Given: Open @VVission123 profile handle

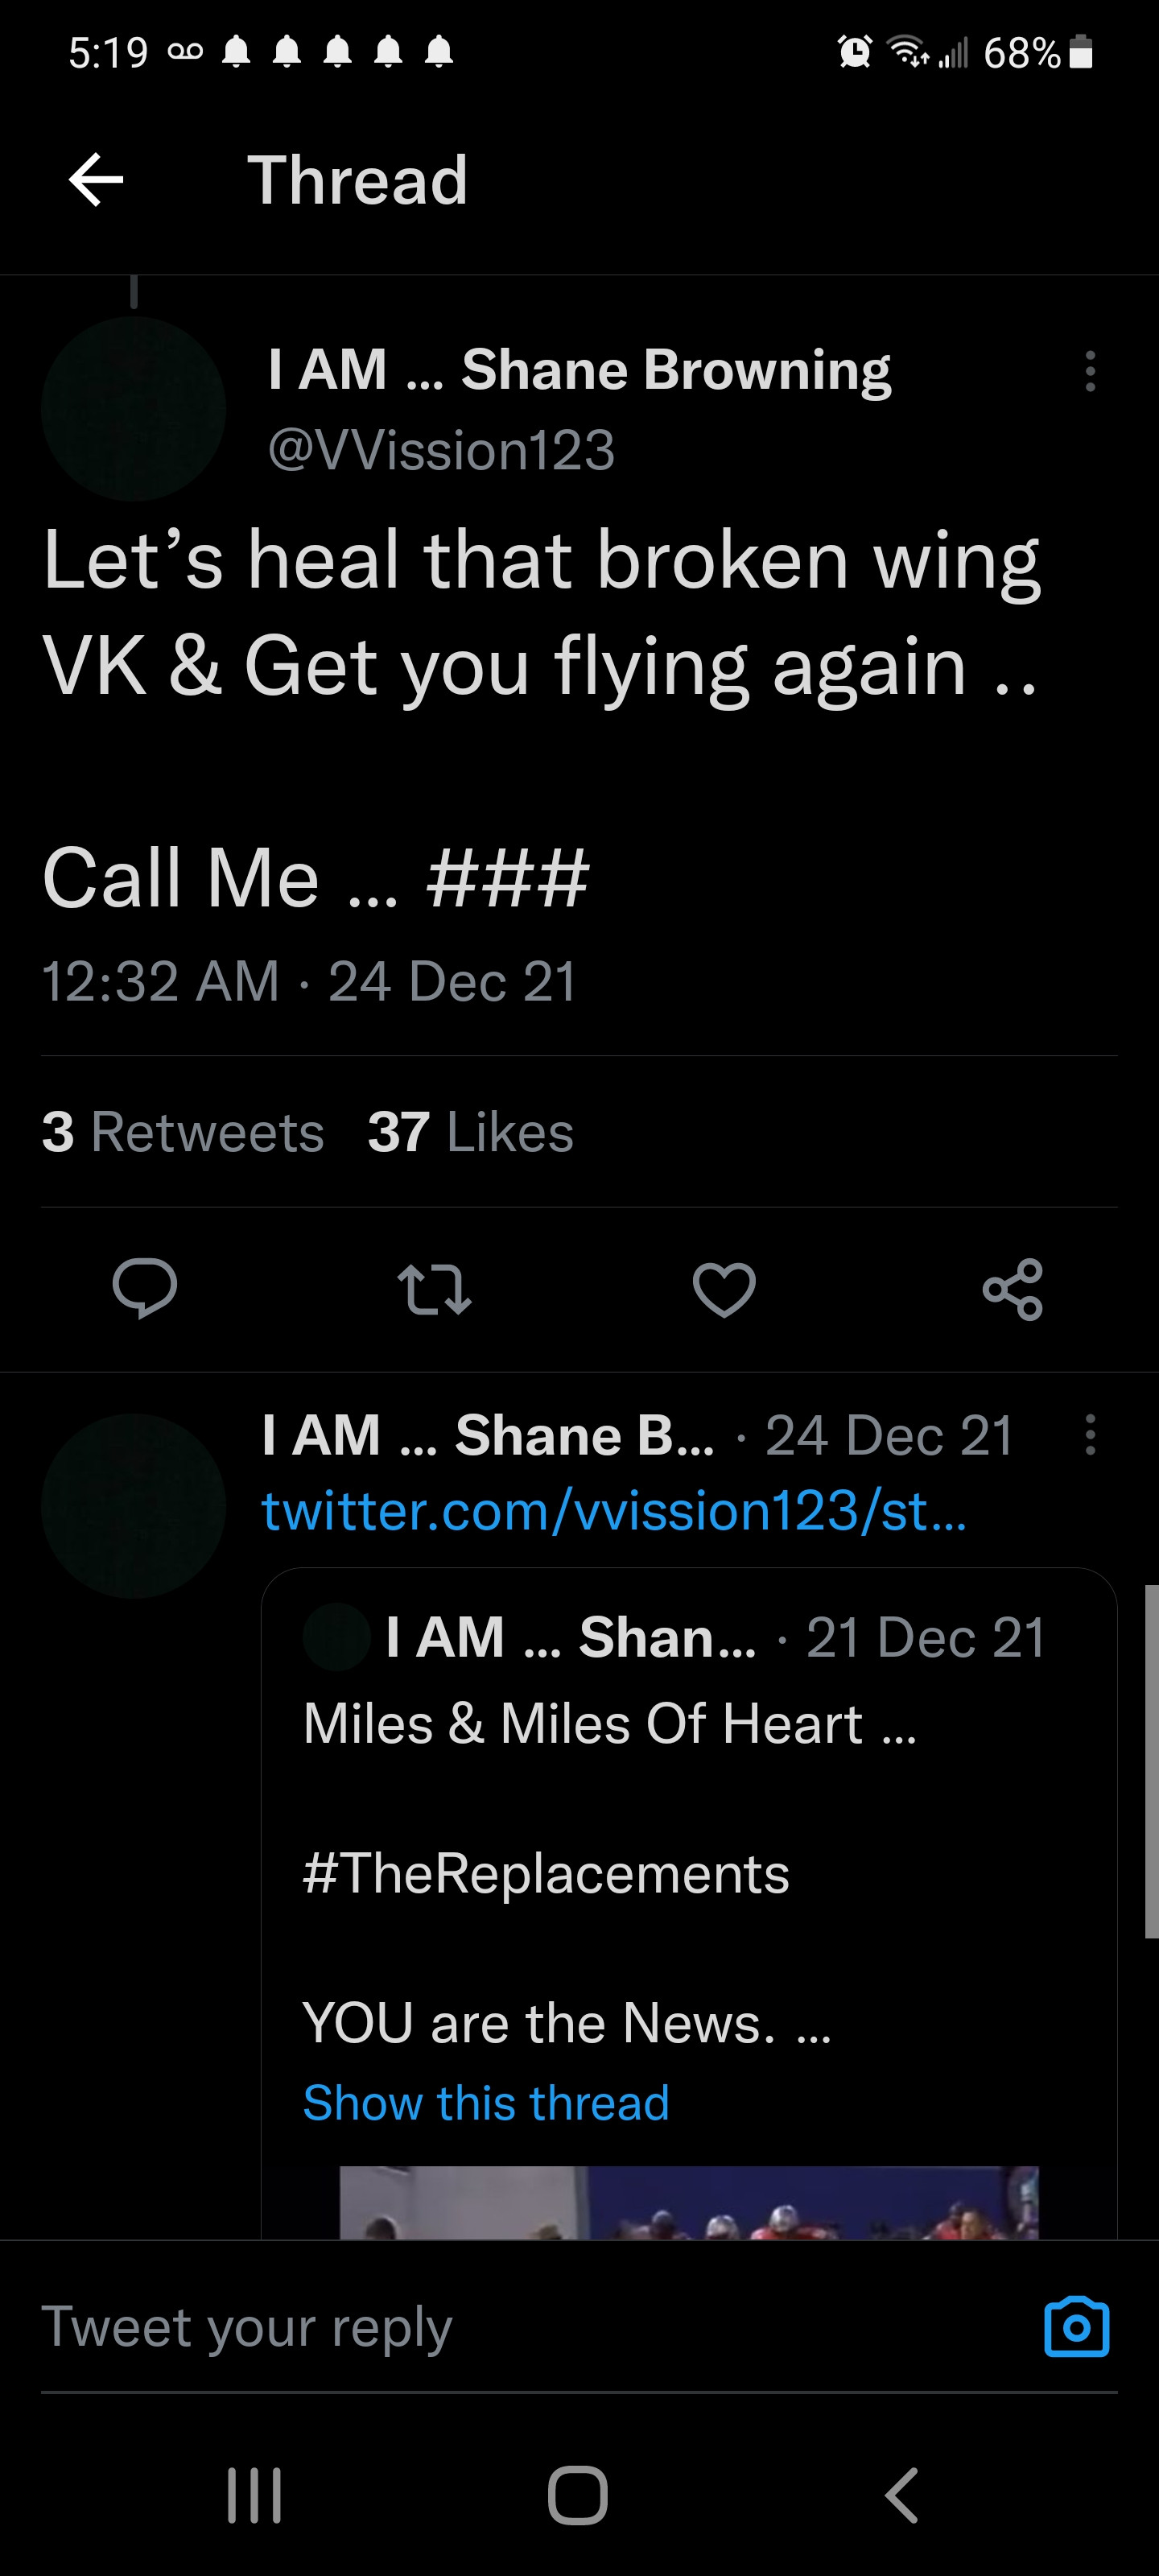Looking at the screenshot, I should [441, 450].
